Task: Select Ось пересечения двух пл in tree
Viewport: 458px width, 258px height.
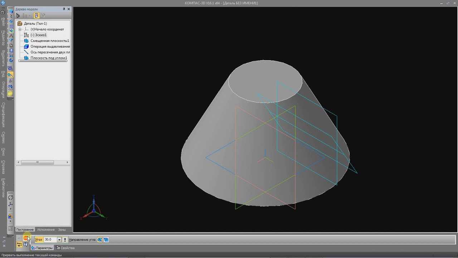Action: [x=50, y=52]
